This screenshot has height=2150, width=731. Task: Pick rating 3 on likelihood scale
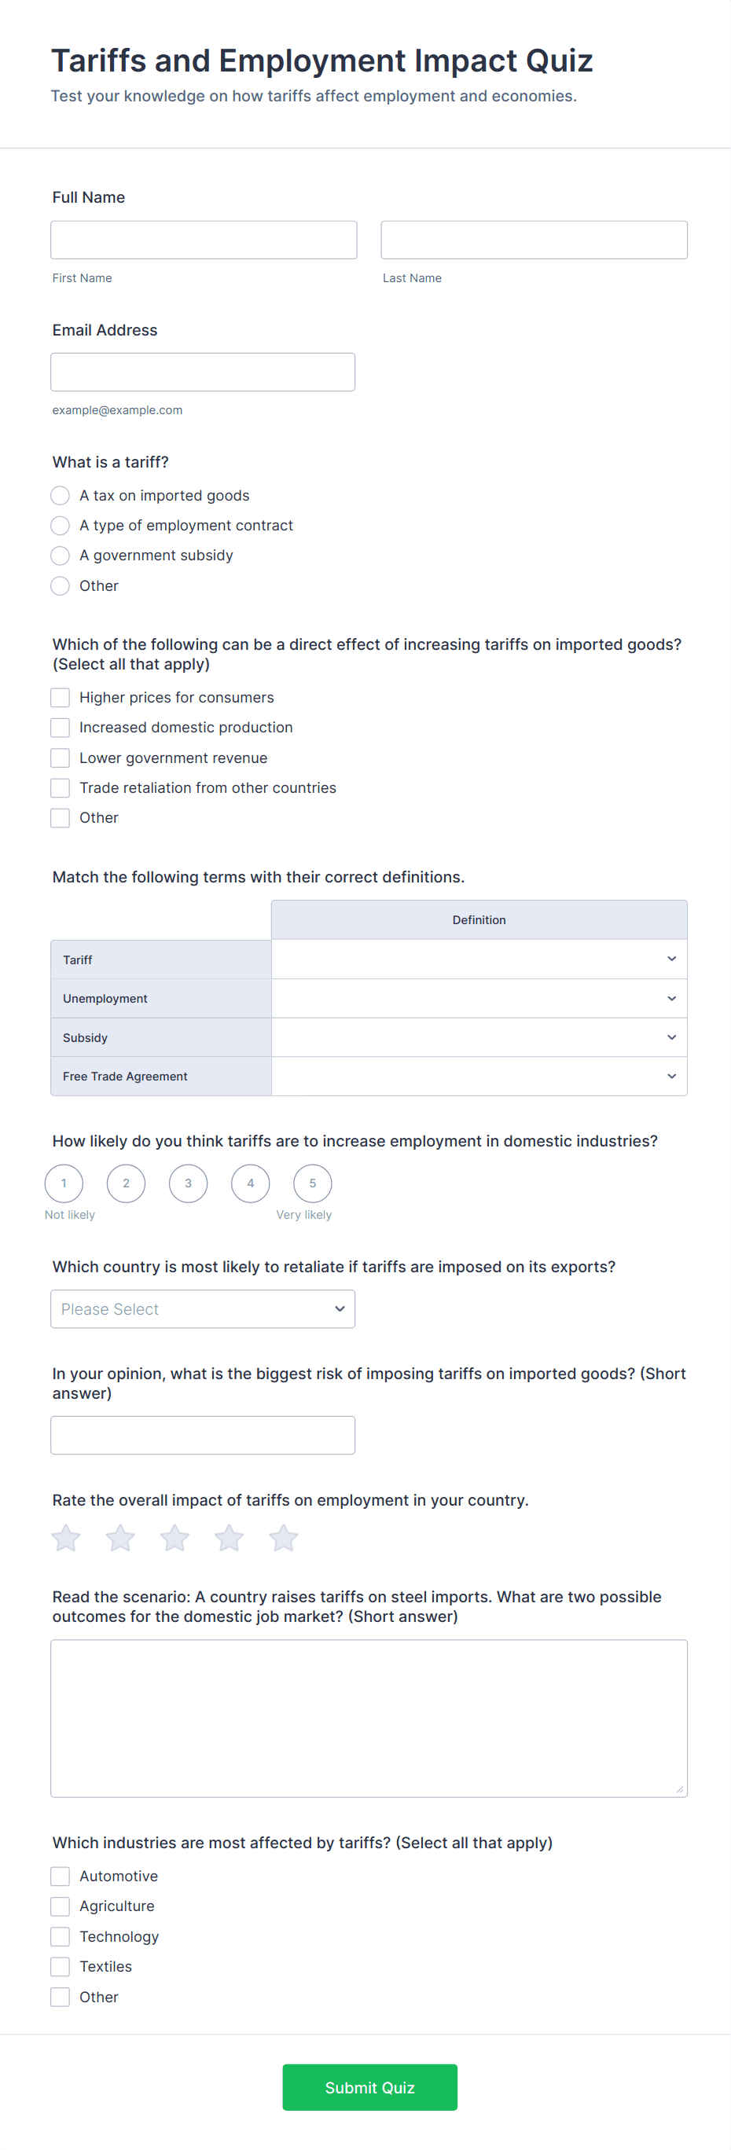pyautogui.click(x=189, y=1183)
